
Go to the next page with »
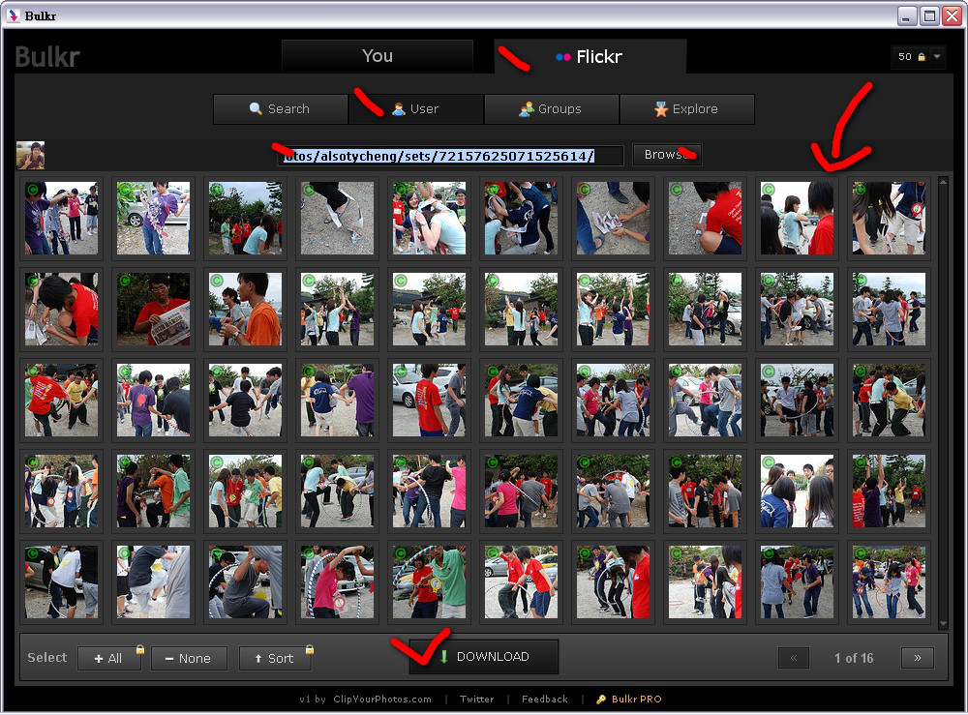point(918,658)
